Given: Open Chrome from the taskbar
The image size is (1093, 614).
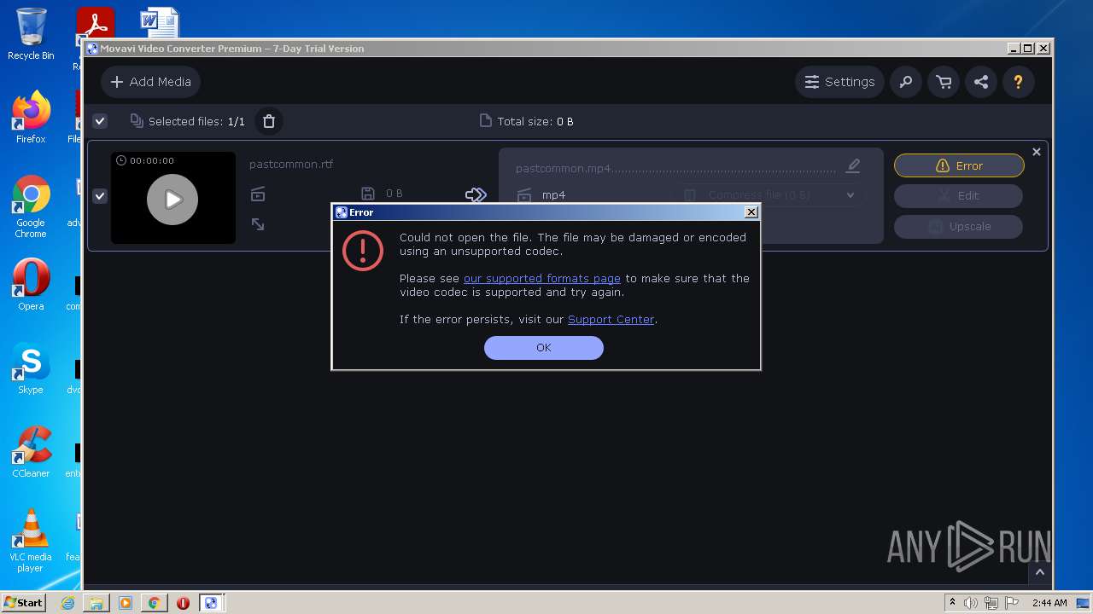Looking at the screenshot, I should (155, 603).
